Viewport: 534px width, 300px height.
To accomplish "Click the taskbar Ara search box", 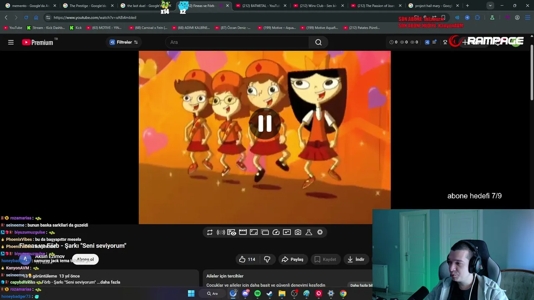I will coord(213,293).
